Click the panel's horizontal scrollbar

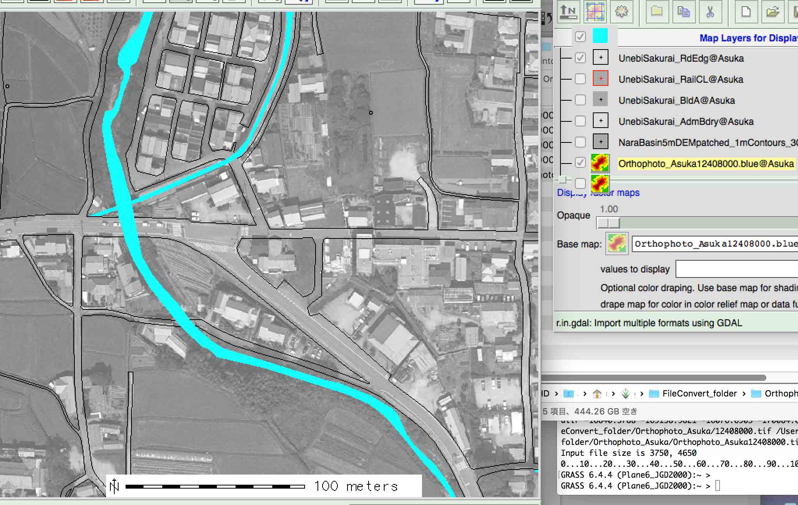coord(654,377)
